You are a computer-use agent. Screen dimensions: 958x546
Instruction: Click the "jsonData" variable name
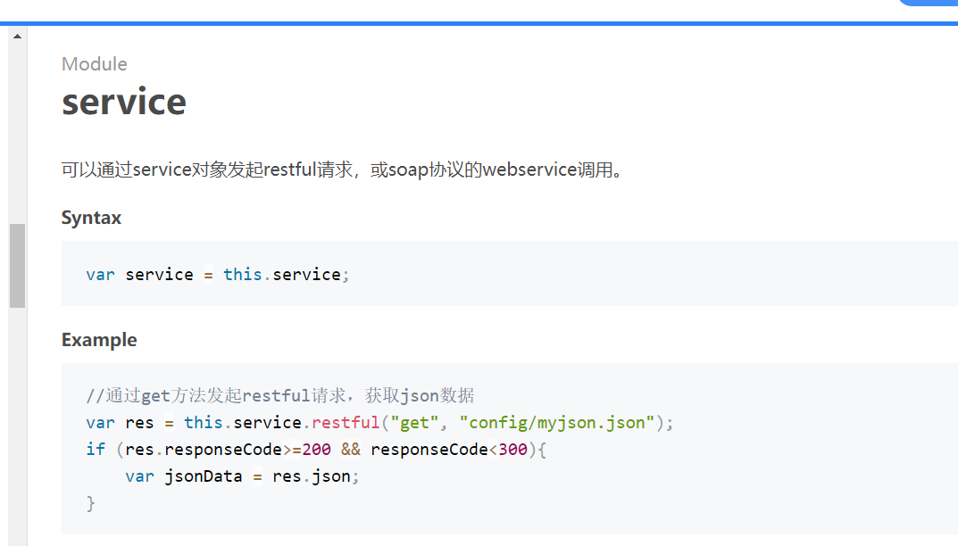pyautogui.click(x=203, y=476)
